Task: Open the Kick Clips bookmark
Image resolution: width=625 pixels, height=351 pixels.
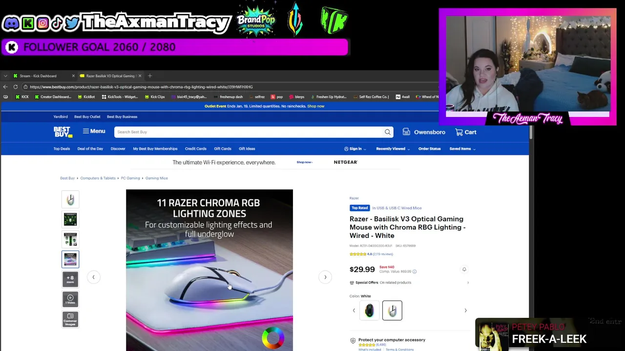Action: point(154,97)
